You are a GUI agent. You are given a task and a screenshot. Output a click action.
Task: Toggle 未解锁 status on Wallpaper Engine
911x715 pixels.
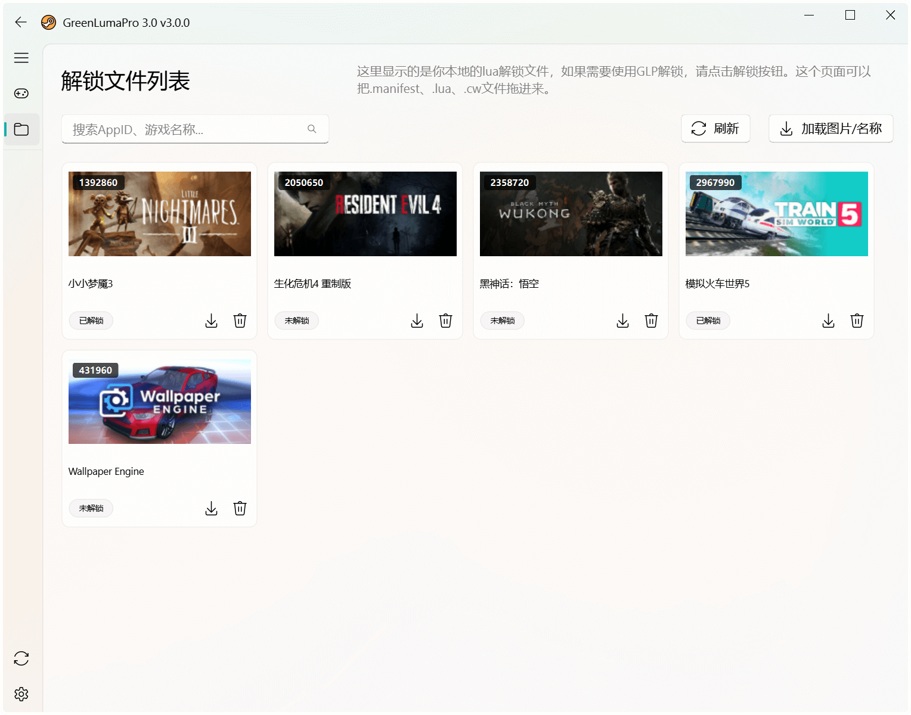pos(91,508)
